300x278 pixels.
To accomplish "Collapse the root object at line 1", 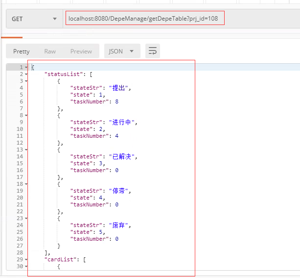I will (x=26, y=67).
